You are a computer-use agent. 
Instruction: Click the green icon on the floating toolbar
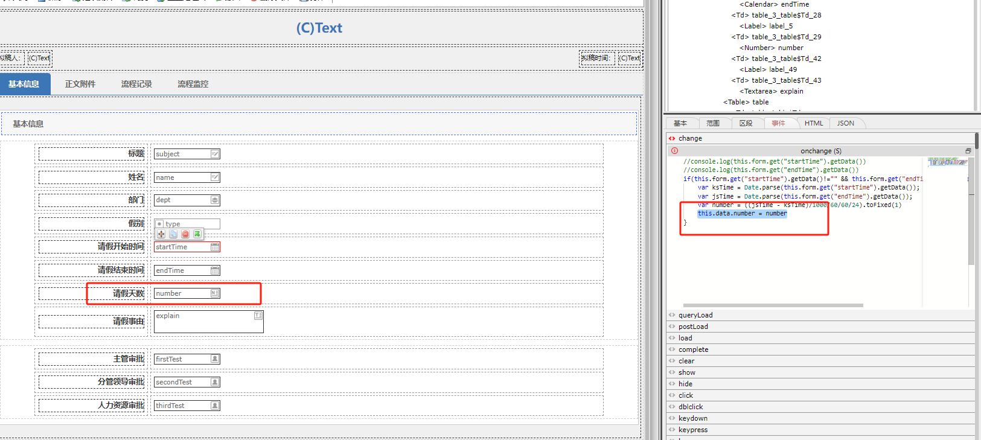(197, 234)
